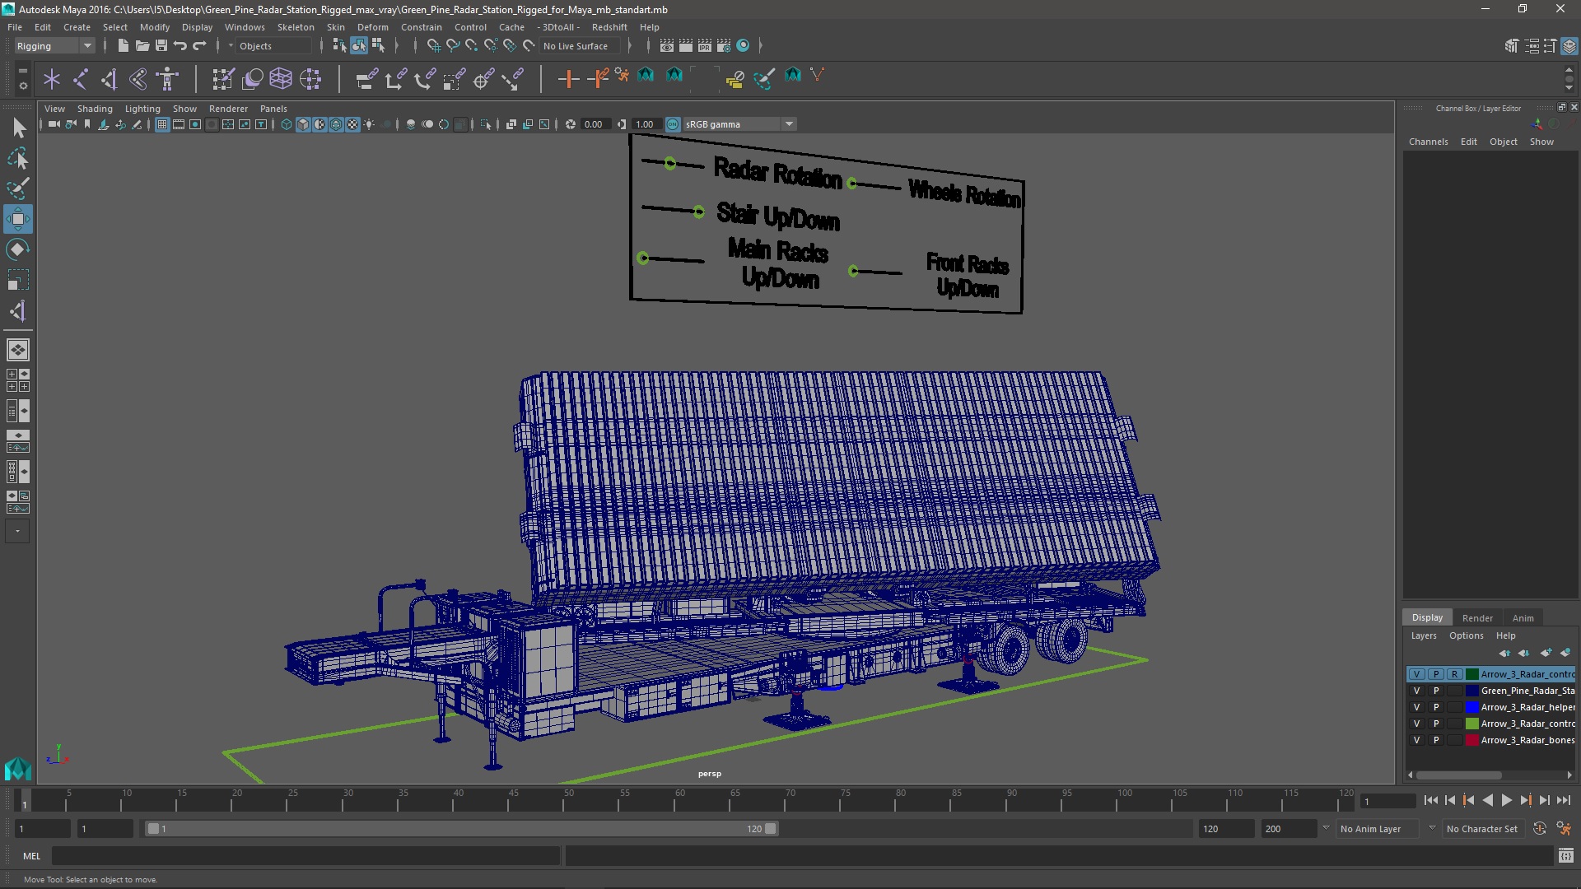Click the Parent Constraint shelf icon
The height and width of the screenshot is (889, 1581).
(367, 79)
